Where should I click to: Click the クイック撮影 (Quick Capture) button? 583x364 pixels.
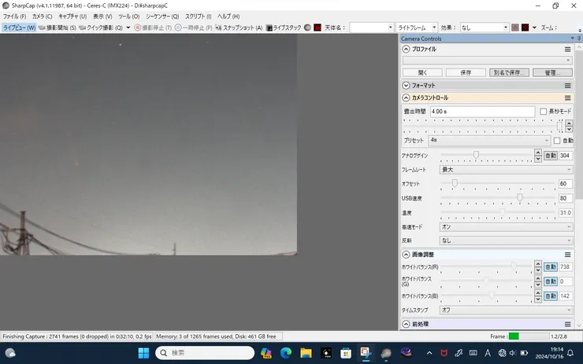click(101, 28)
